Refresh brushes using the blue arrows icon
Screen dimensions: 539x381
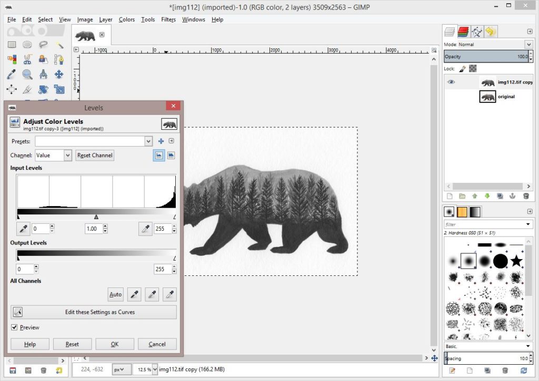coord(524,370)
